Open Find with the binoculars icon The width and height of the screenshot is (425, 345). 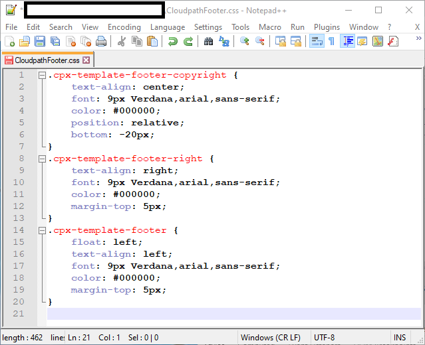tap(208, 41)
